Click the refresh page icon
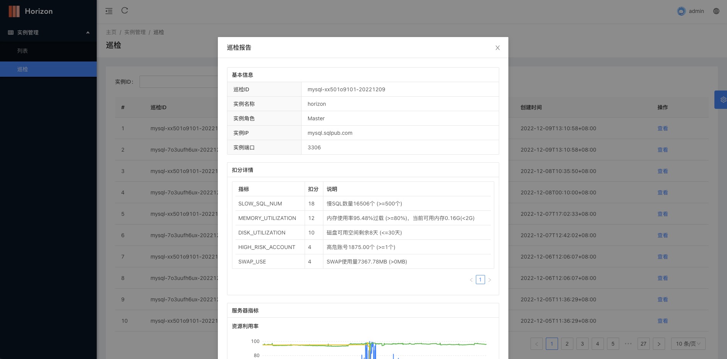Screen dimensions: 727x359 [125, 11]
